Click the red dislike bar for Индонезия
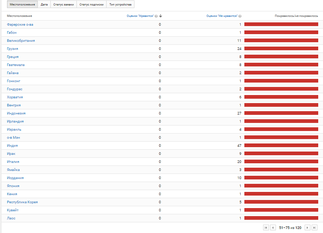Screen dimensions: 323x233 click(x=281, y=113)
